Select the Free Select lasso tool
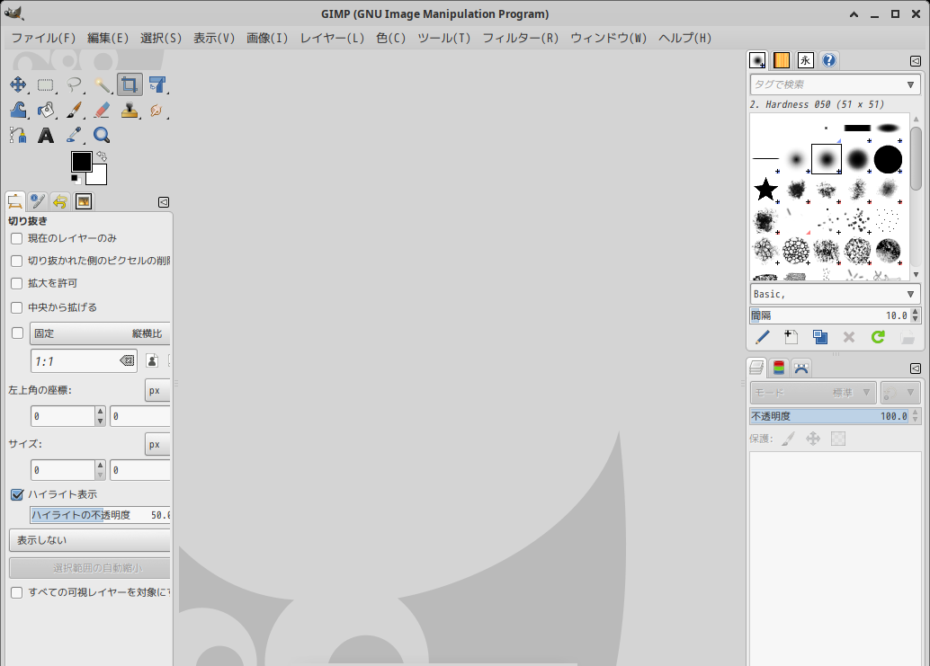 point(74,84)
